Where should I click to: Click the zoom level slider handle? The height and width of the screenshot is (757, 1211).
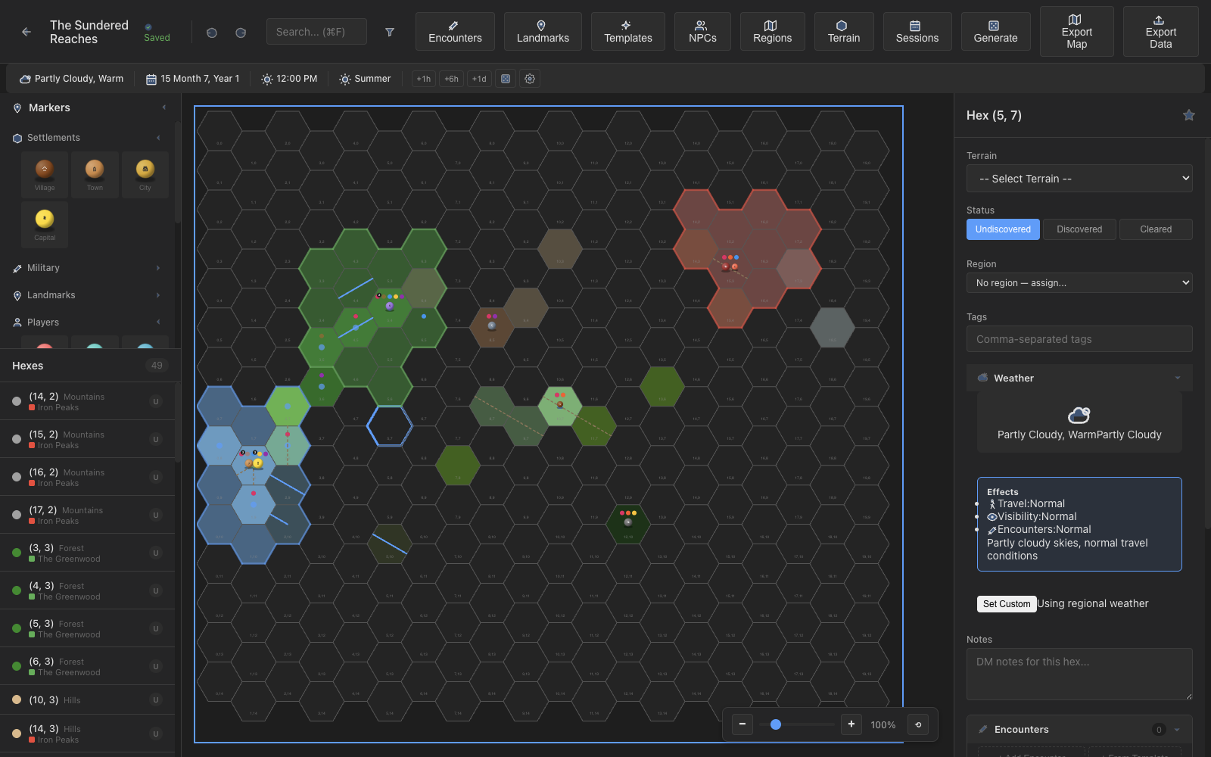(x=776, y=724)
